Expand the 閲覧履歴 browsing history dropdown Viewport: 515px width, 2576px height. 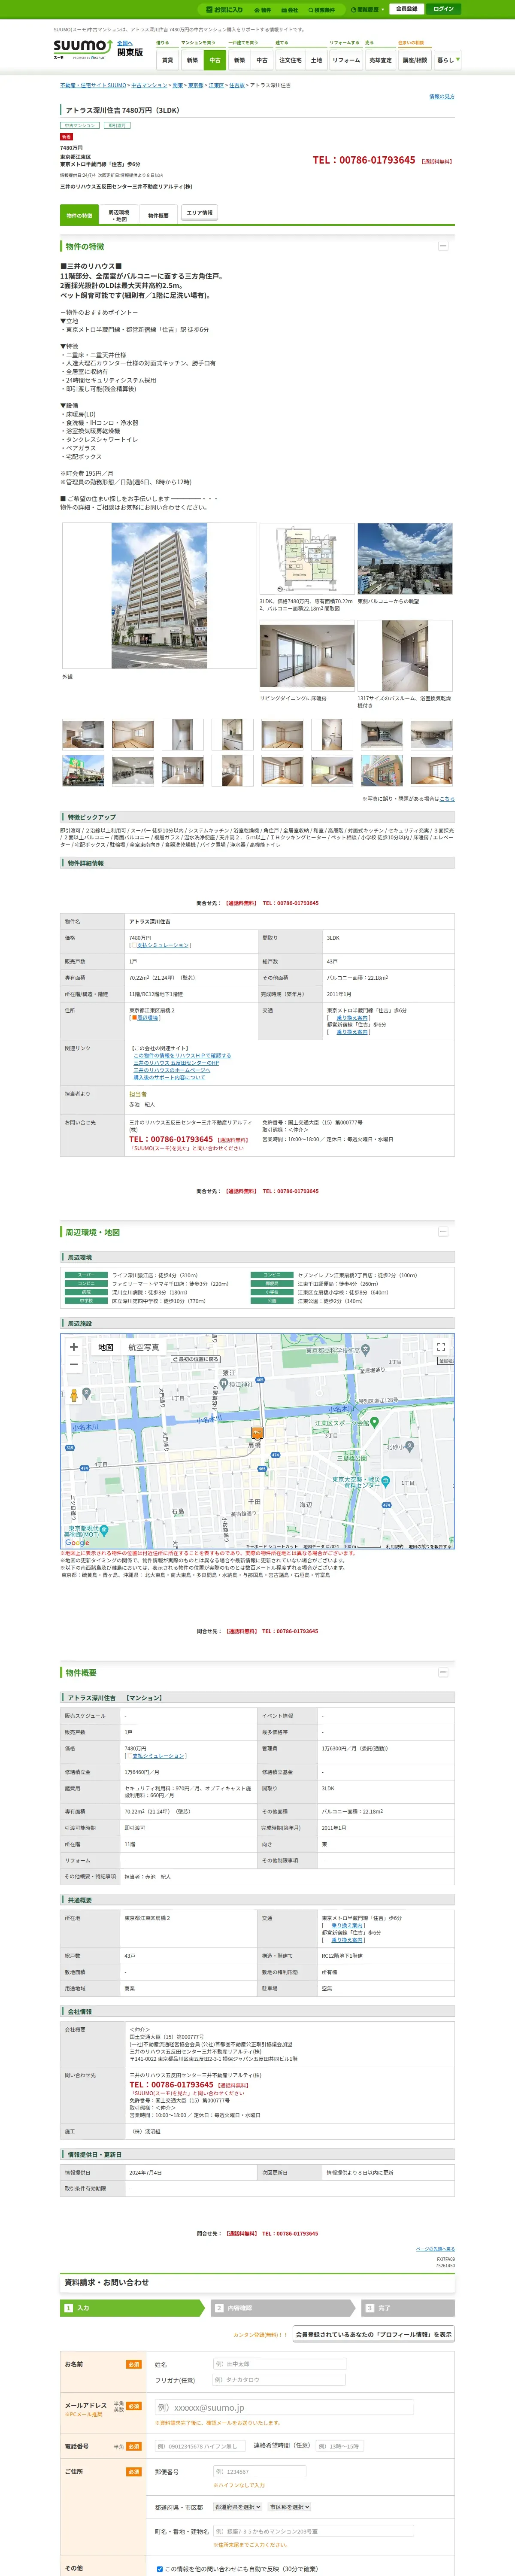pyautogui.click(x=367, y=10)
